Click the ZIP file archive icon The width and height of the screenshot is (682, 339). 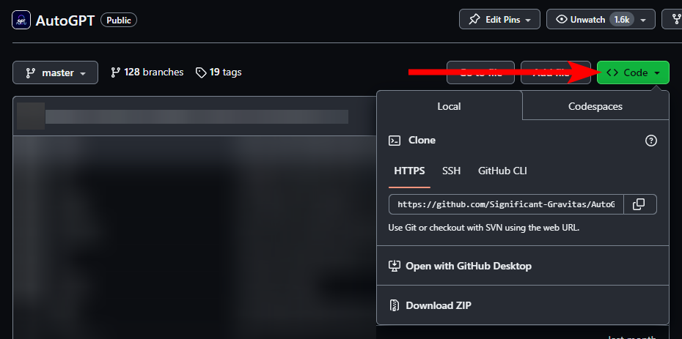click(x=395, y=305)
